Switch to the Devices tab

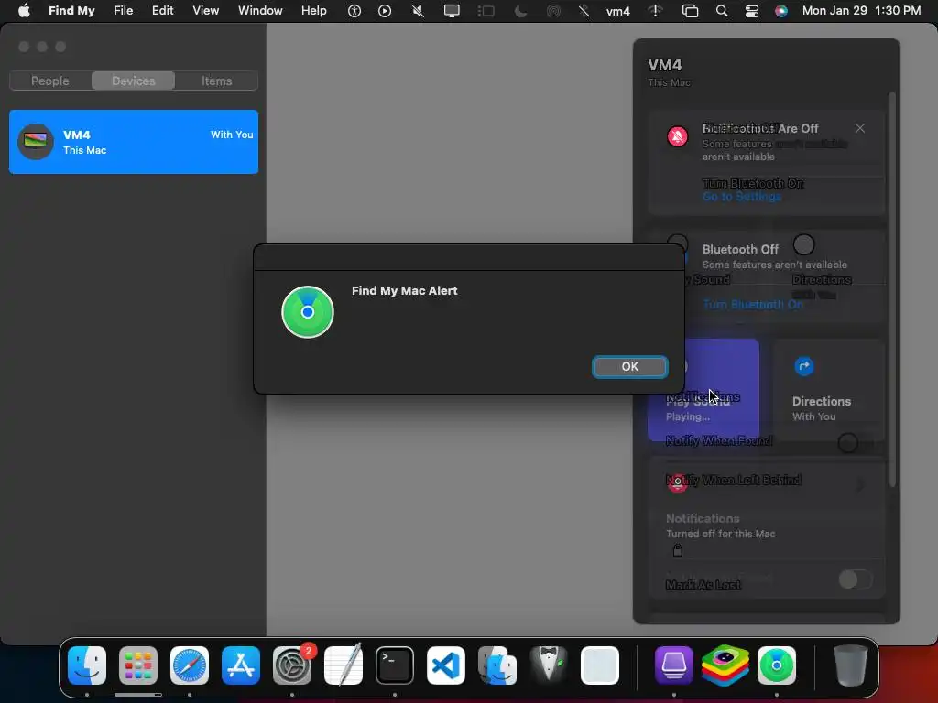point(134,81)
